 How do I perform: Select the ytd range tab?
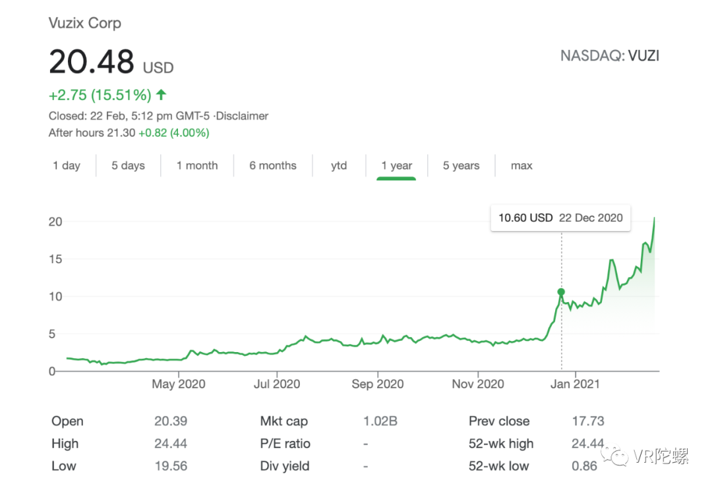[339, 166]
